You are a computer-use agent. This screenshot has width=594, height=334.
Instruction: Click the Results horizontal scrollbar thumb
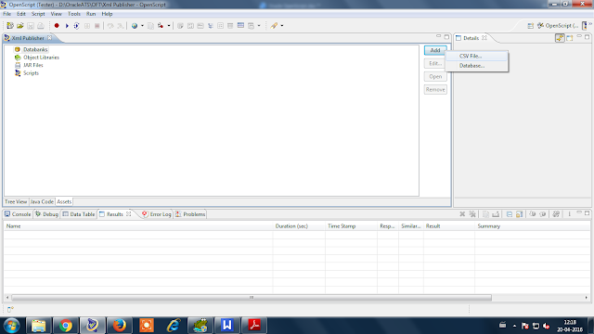pyautogui.click(x=252, y=298)
